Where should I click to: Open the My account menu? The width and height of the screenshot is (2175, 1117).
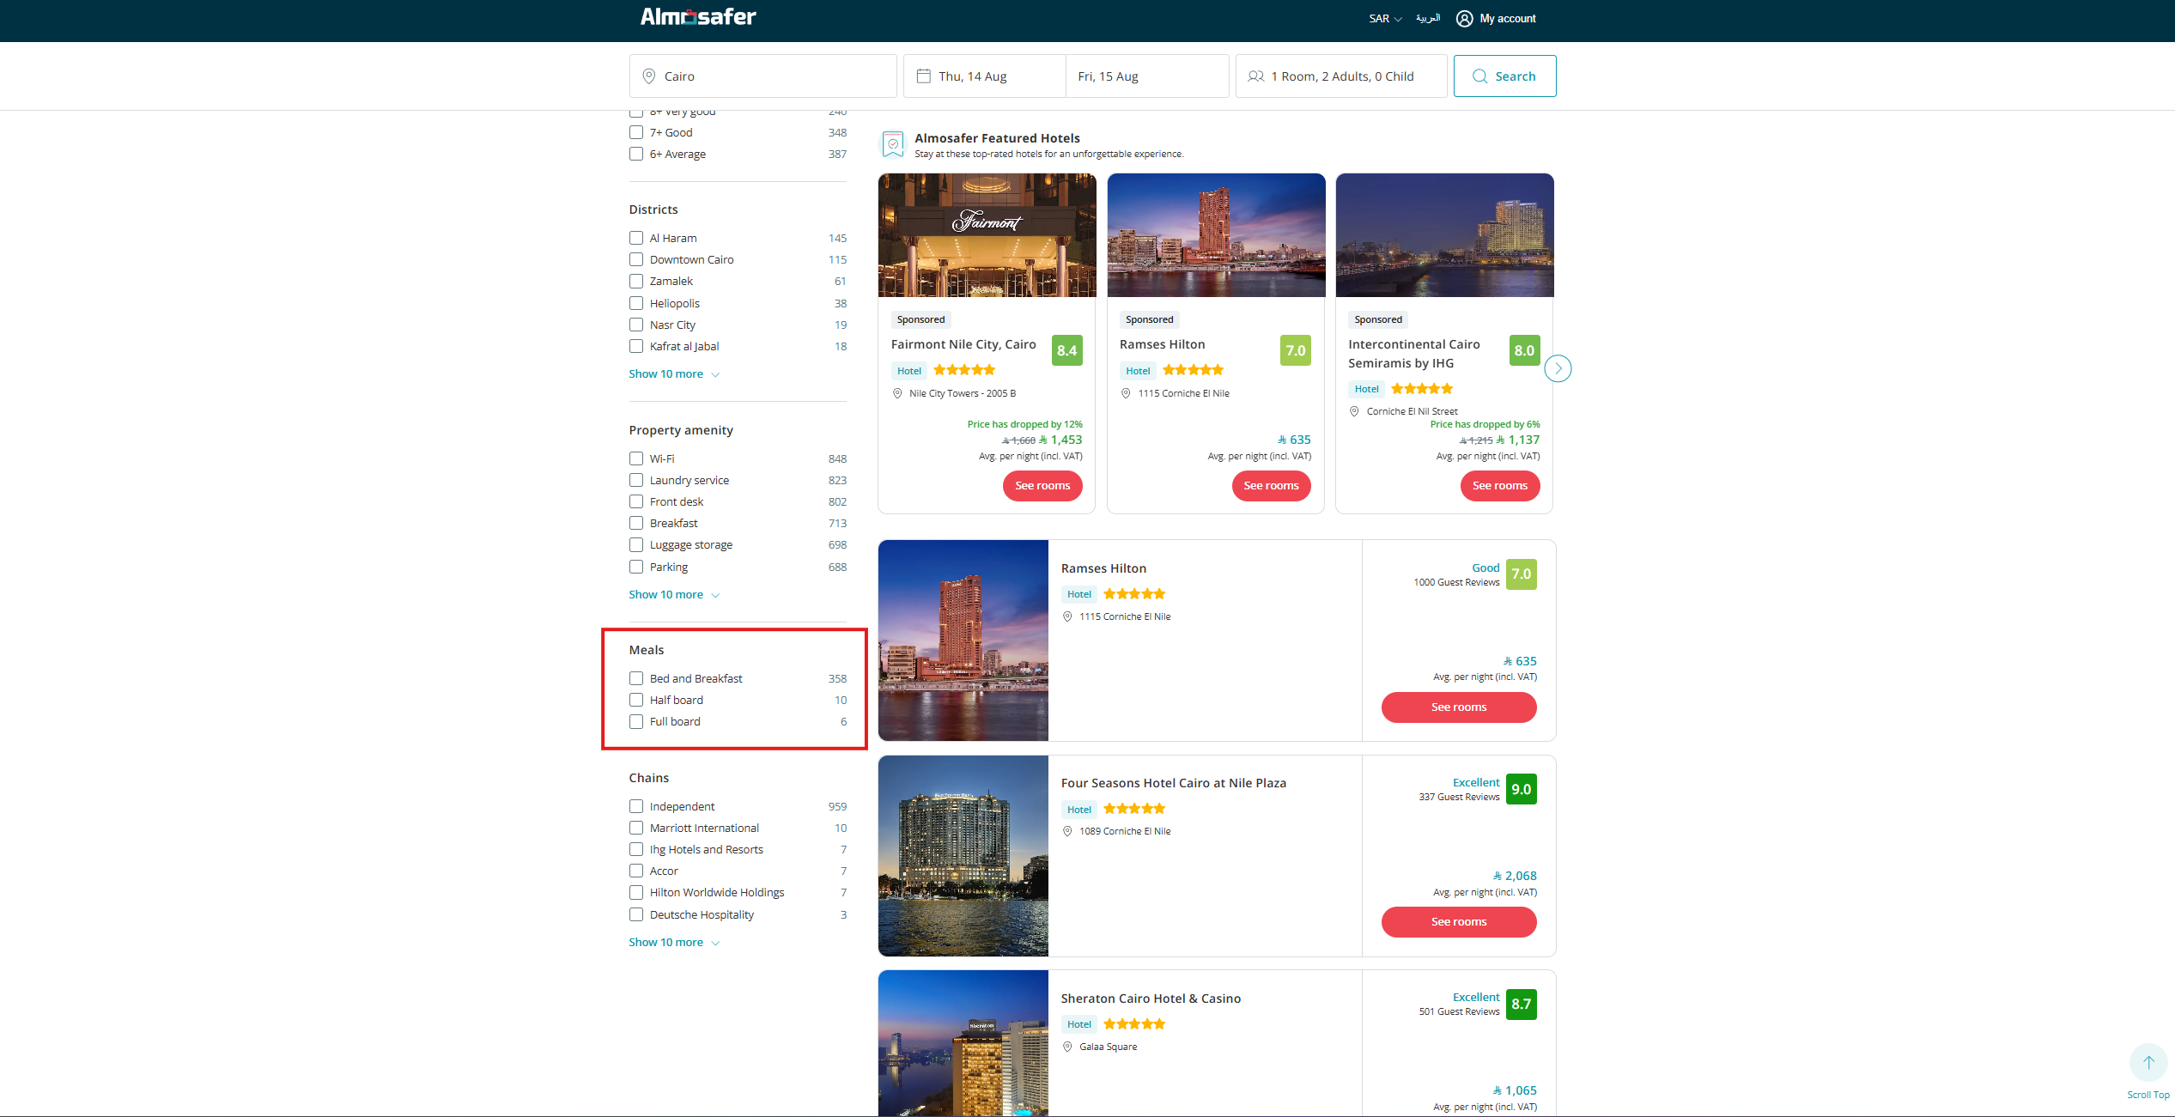1507,19
